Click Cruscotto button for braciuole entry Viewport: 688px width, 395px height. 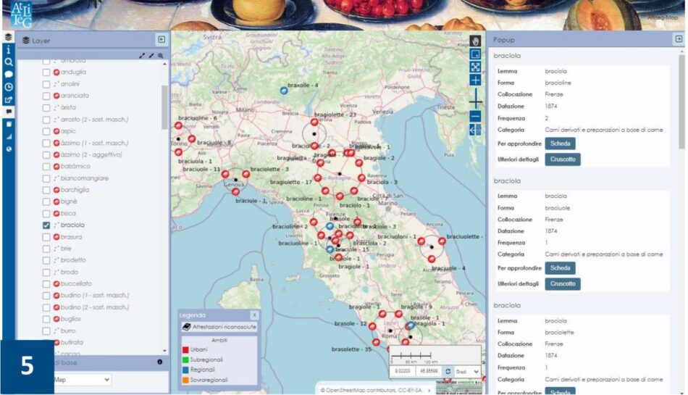pos(562,283)
